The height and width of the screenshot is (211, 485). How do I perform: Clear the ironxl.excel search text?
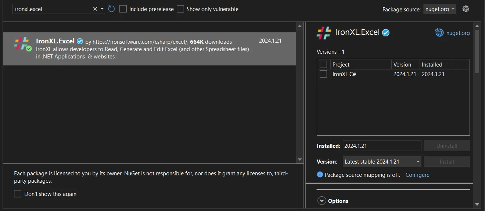(95, 9)
